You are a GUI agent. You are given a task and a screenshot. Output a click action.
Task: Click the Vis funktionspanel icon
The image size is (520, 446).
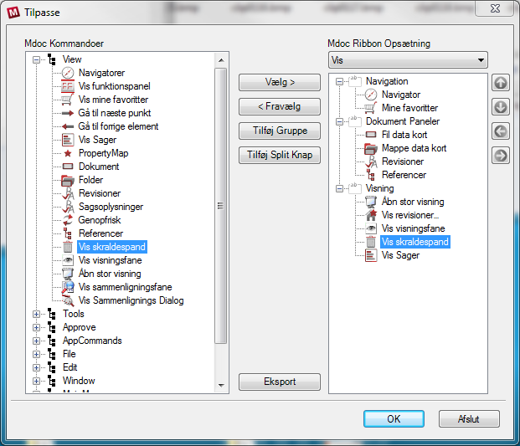(x=68, y=86)
